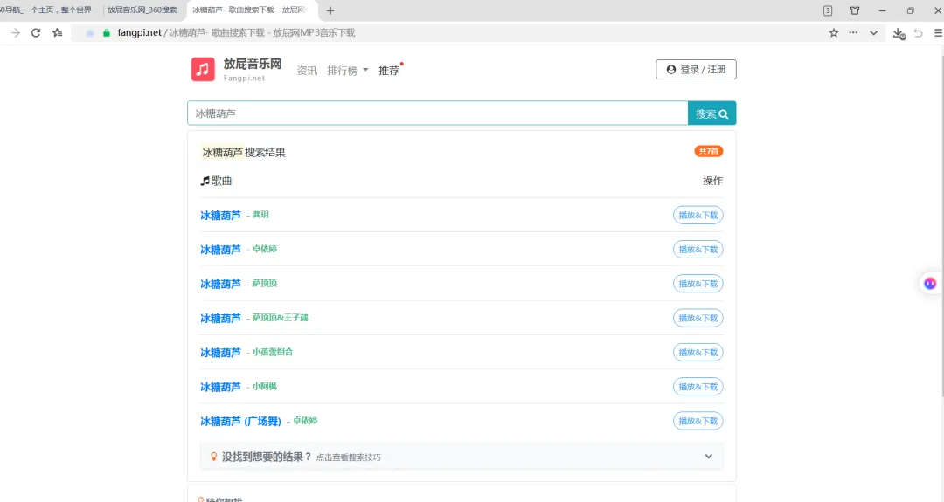The width and height of the screenshot is (944, 502).
Task: Open a new tab with plus icon
Action: click(x=330, y=10)
